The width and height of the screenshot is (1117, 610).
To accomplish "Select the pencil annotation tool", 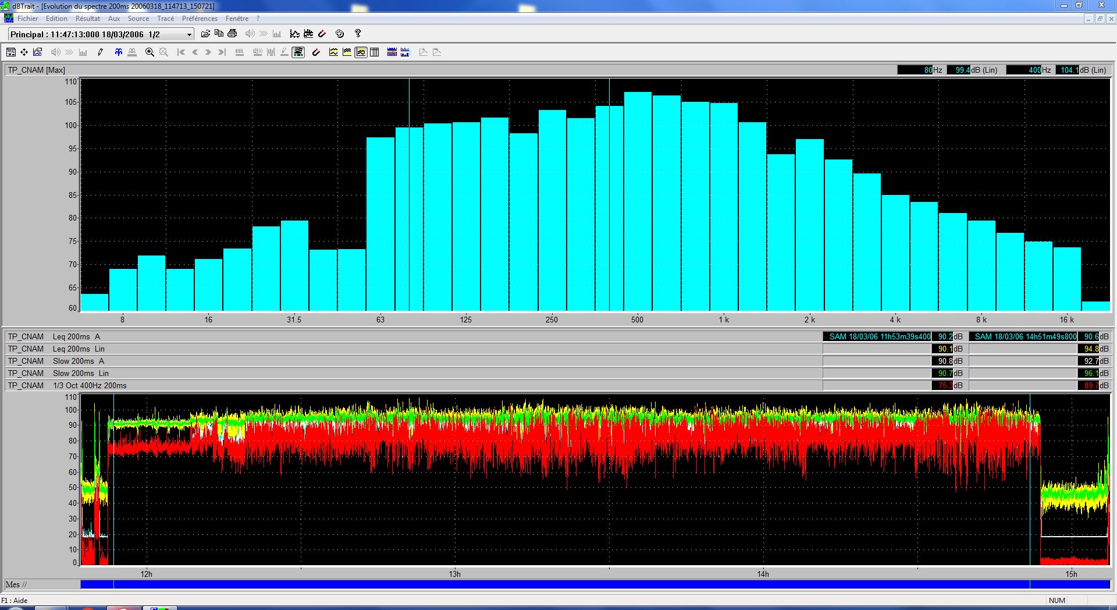I will point(100,52).
